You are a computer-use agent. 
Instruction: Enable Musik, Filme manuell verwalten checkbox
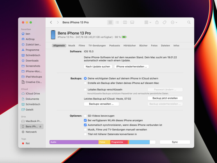pos(85,130)
